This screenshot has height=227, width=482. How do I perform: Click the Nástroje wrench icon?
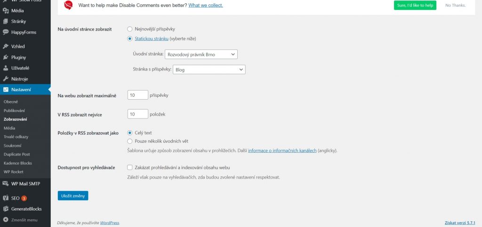(6, 79)
